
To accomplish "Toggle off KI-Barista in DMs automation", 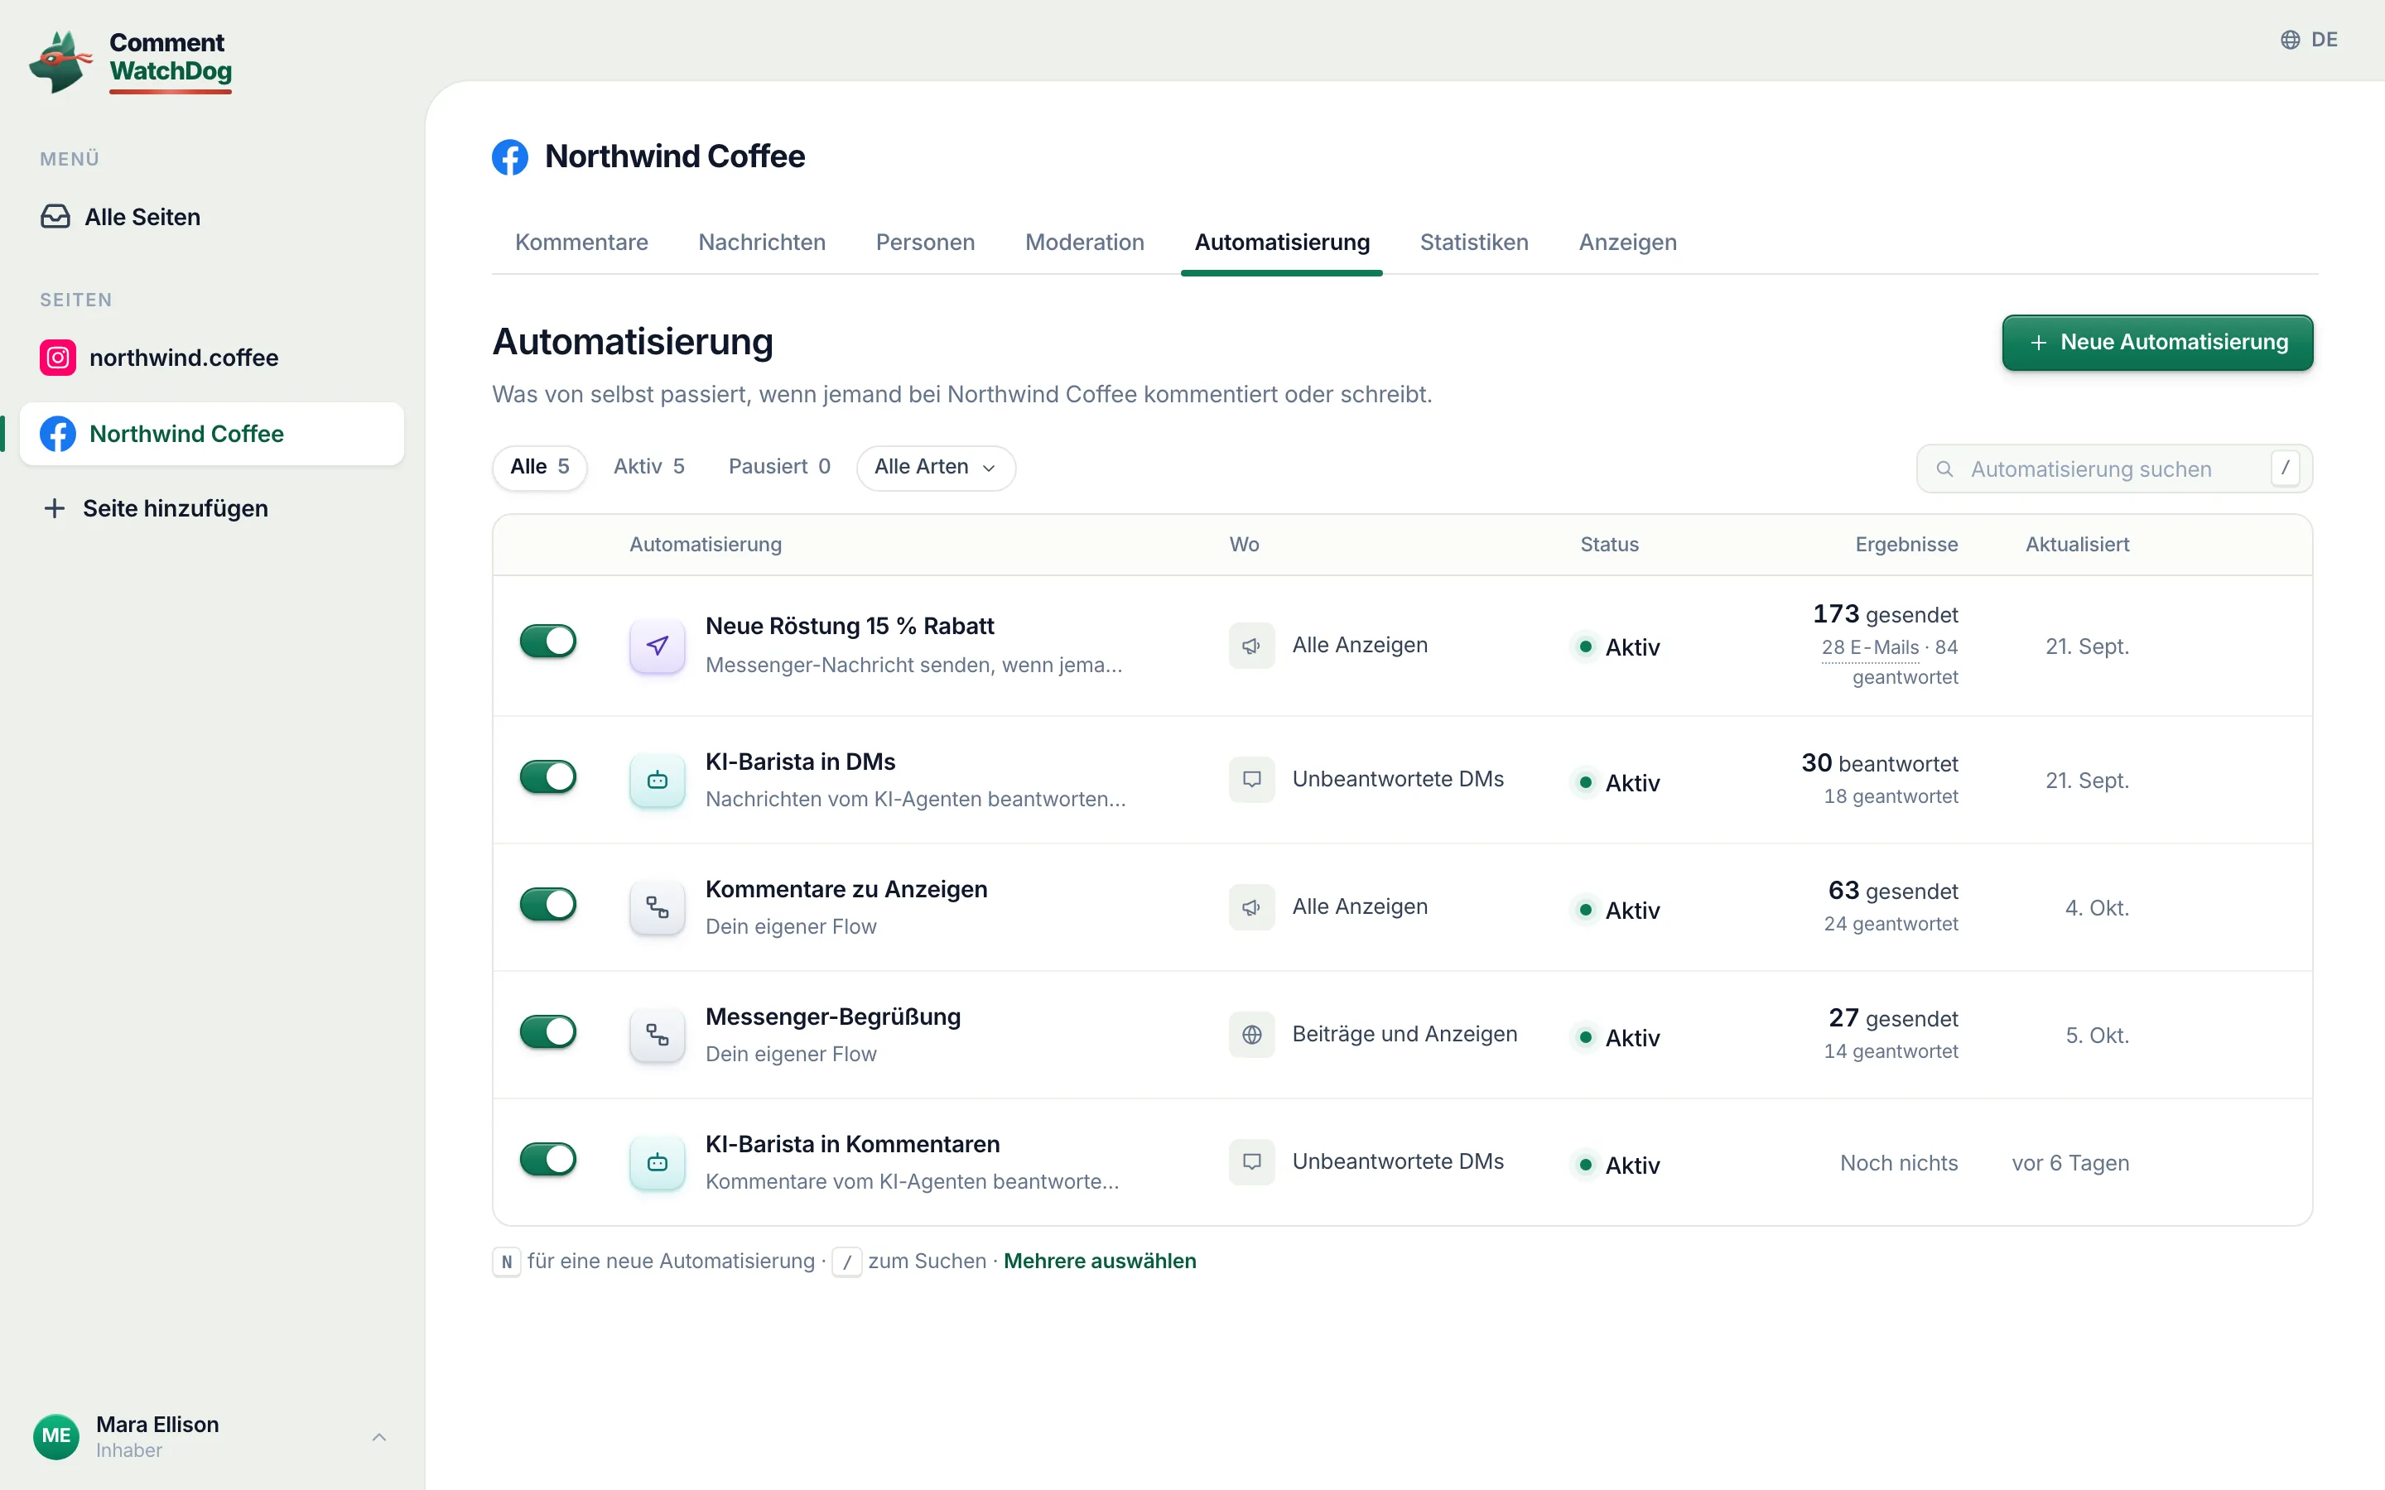I will coord(548,776).
